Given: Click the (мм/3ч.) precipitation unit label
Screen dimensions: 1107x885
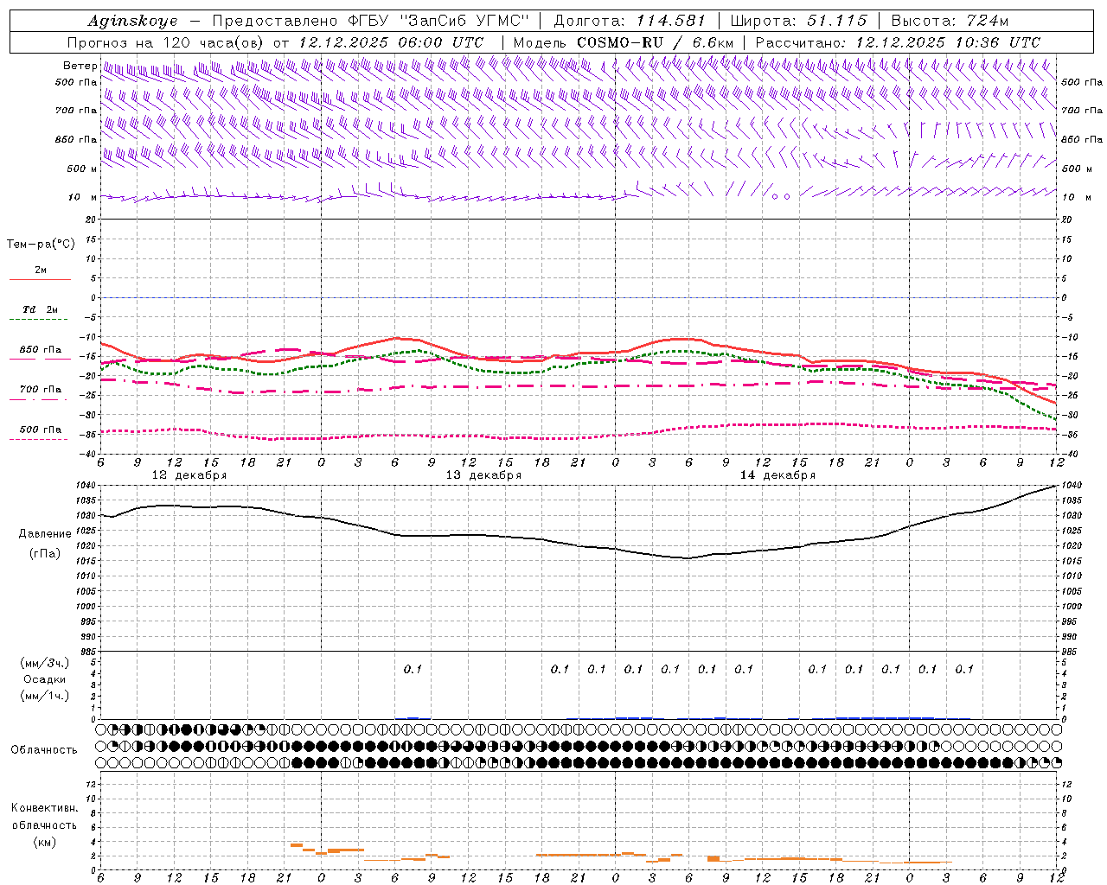Looking at the screenshot, I should click(45, 663).
